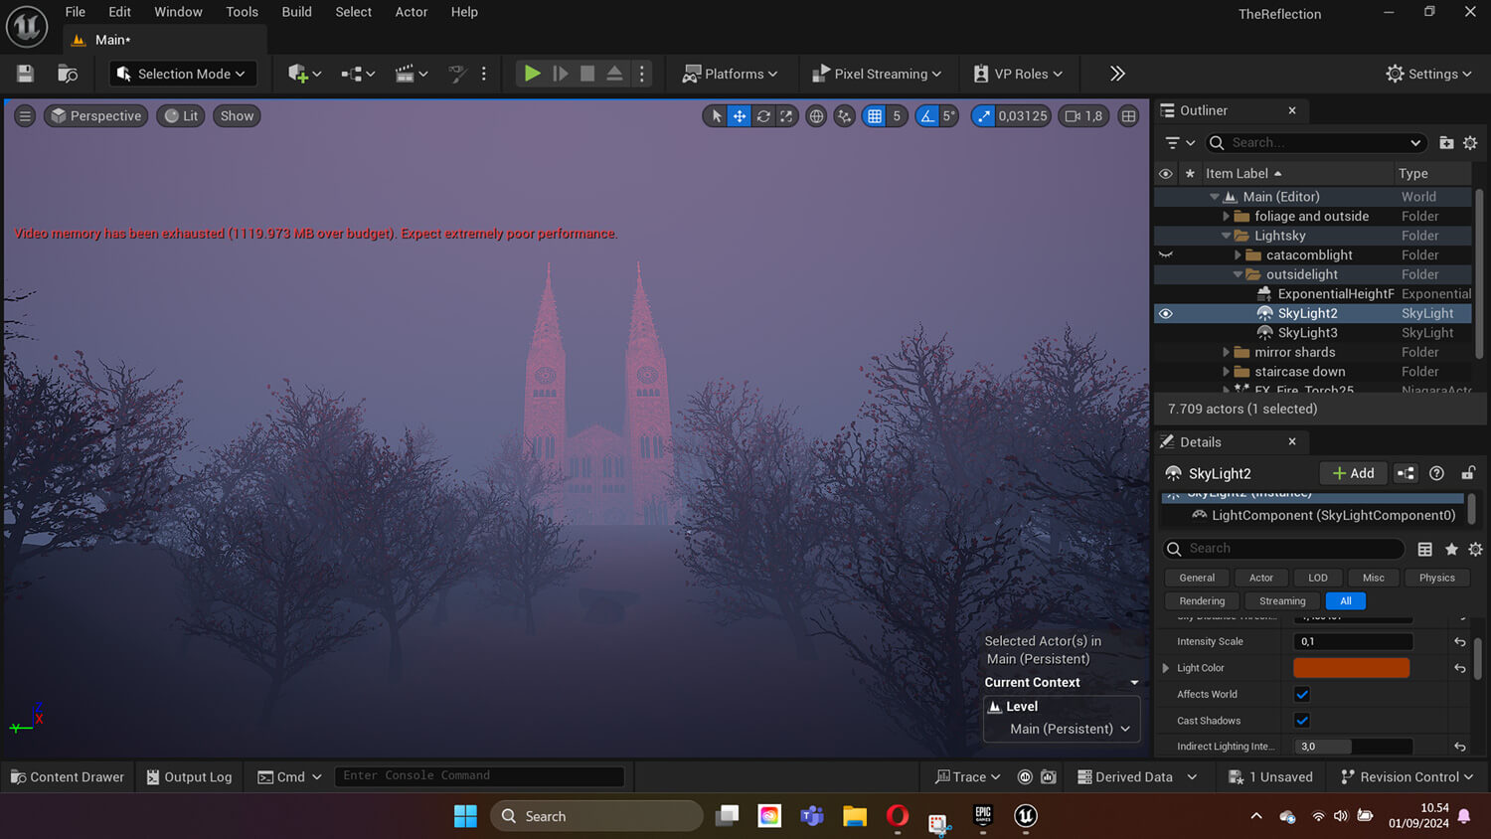This screenshot has height=839, width=1491.
Task: Click the Light Color orange swatch
Action: pyautogui.click(x=1351, y=668)
